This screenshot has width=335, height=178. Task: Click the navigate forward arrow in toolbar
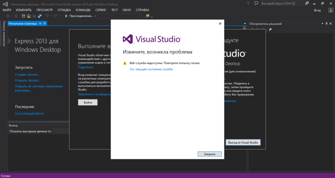(16, 16)
